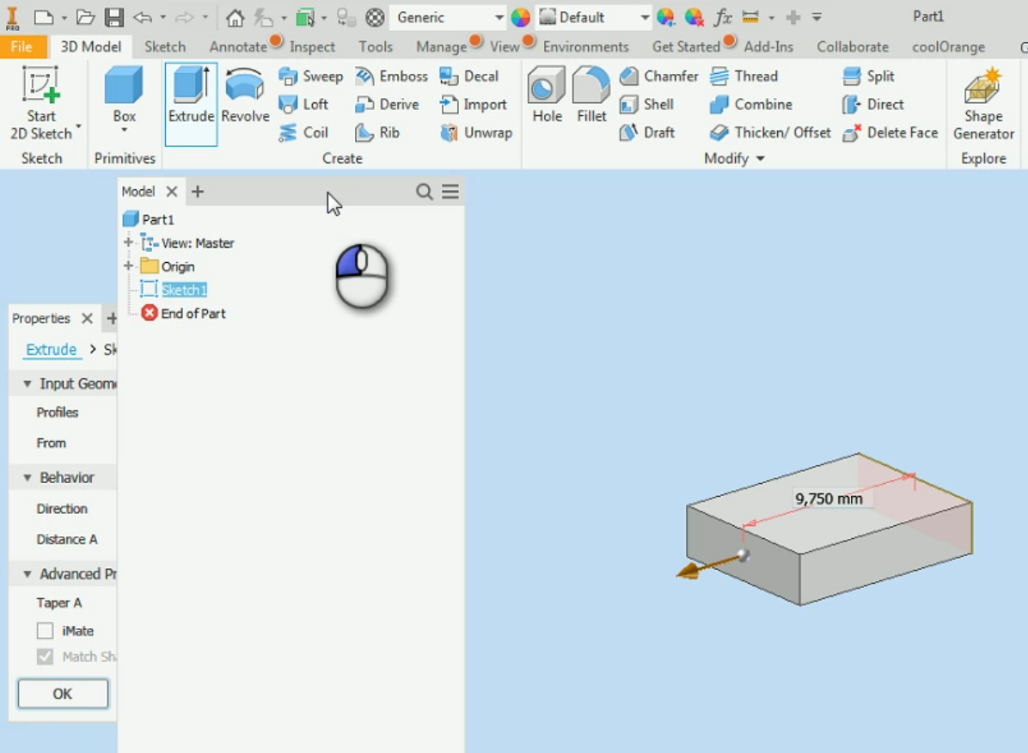Launch the Hole command

coord(547,95)
